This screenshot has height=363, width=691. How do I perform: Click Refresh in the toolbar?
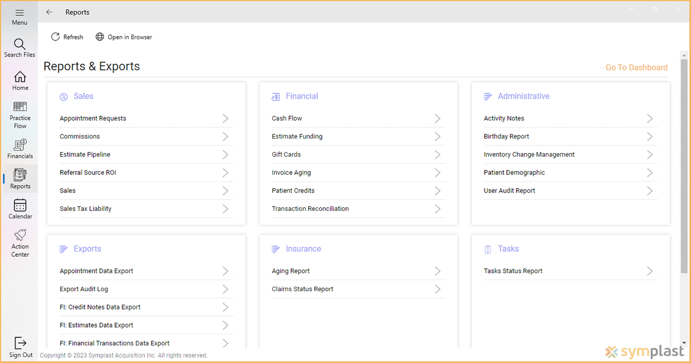click(x=67, y=36)
